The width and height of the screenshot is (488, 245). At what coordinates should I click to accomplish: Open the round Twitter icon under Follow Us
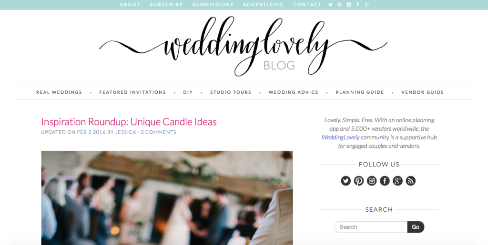[x=346, y=181]
